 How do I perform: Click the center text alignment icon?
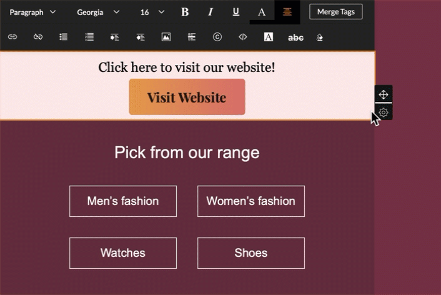point(287,12)
